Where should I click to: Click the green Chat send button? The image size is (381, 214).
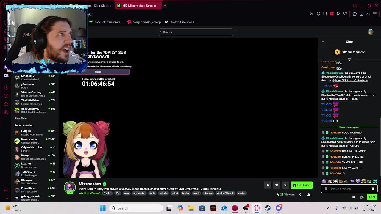point(372,197)
